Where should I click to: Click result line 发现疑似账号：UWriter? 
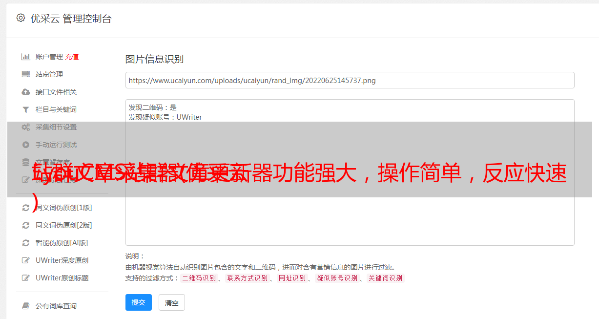(165, 117)
